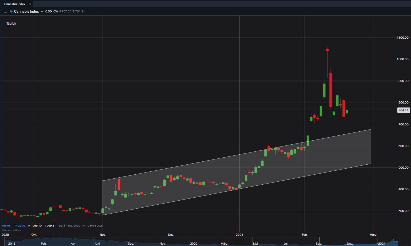Click the 458.03 value in bottom-left

tap(6, 225)
